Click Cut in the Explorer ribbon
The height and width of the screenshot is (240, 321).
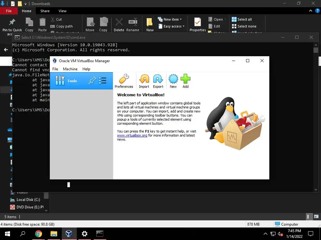pos(56,19)
